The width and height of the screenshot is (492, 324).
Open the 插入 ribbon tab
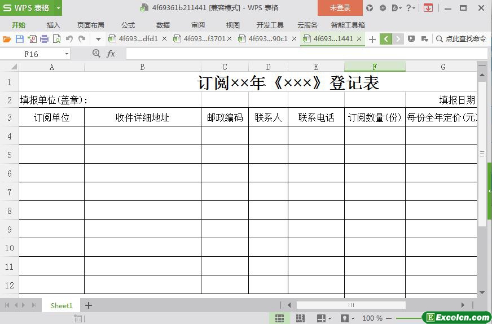point(53,25)
